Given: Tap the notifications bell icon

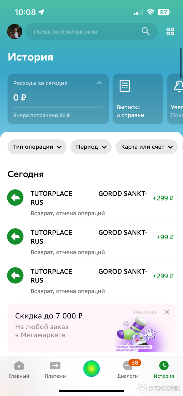Looking at the screenshot, I should (x=179, y=86).
